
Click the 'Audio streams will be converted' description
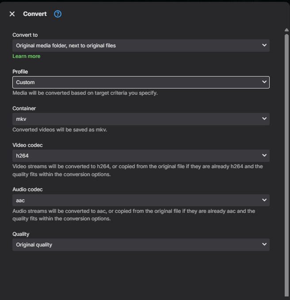click(134, 215)
